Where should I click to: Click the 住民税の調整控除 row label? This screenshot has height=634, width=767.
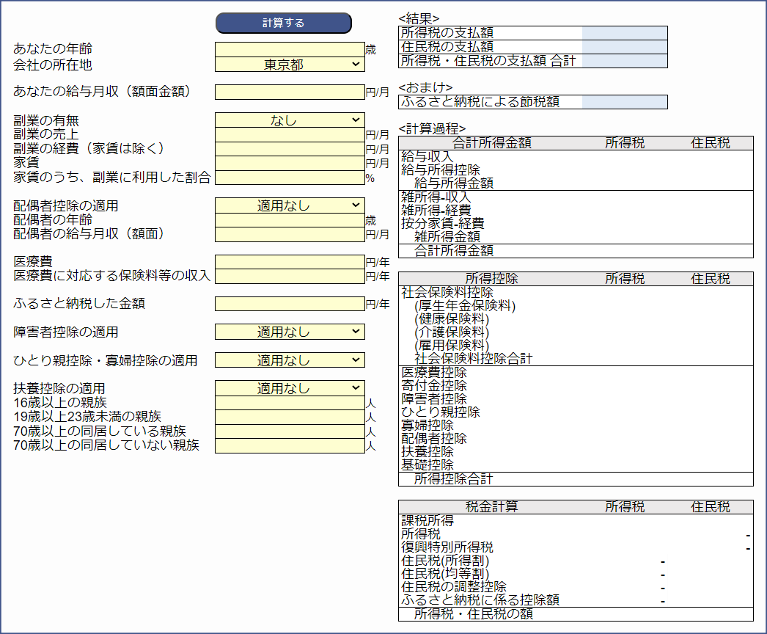[453, 586]
